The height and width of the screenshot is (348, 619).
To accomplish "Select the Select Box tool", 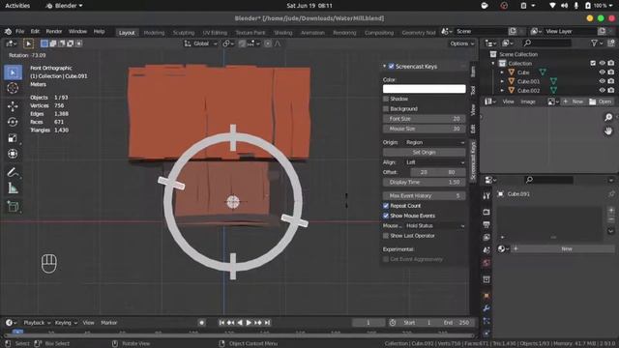I will 13,72.
